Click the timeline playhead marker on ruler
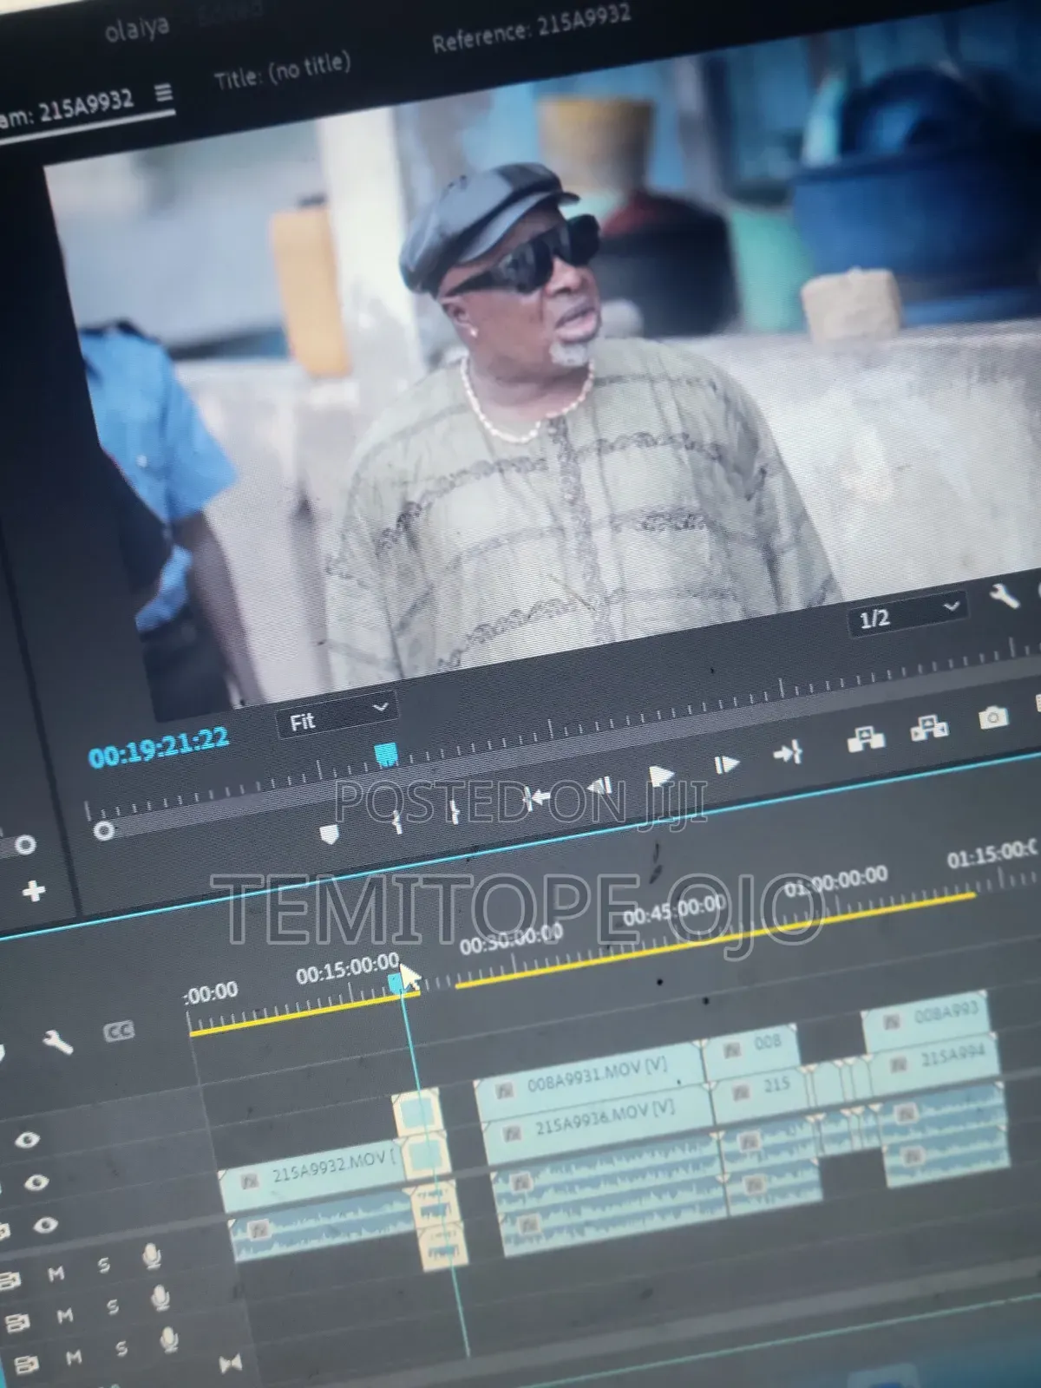Screen dimensions: 1041x1388 397,983
